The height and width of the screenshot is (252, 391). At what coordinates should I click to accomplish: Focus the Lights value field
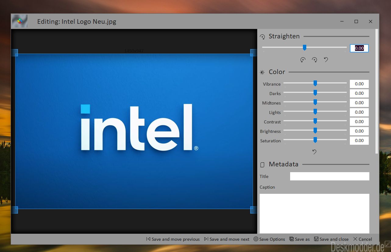click(359, 112)
